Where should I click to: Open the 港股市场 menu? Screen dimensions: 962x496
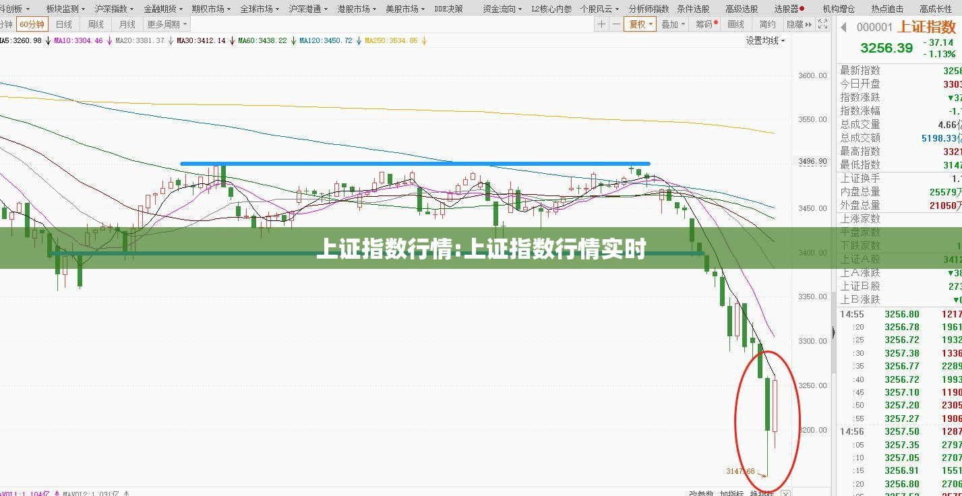(x=357, y=9)
